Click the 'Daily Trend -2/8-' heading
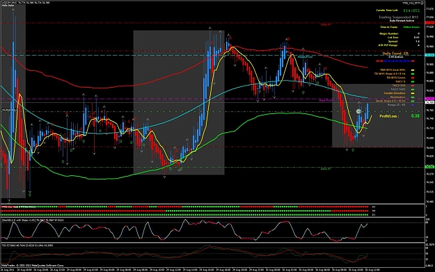 (395, 54)
